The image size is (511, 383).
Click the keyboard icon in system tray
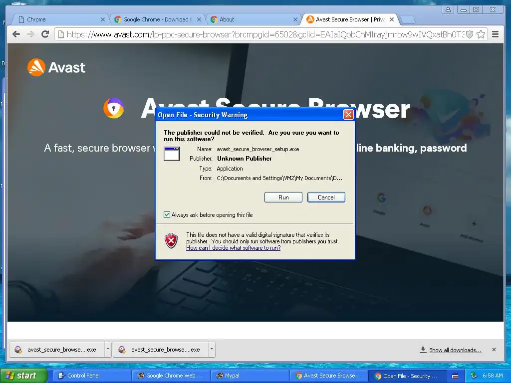455,376
